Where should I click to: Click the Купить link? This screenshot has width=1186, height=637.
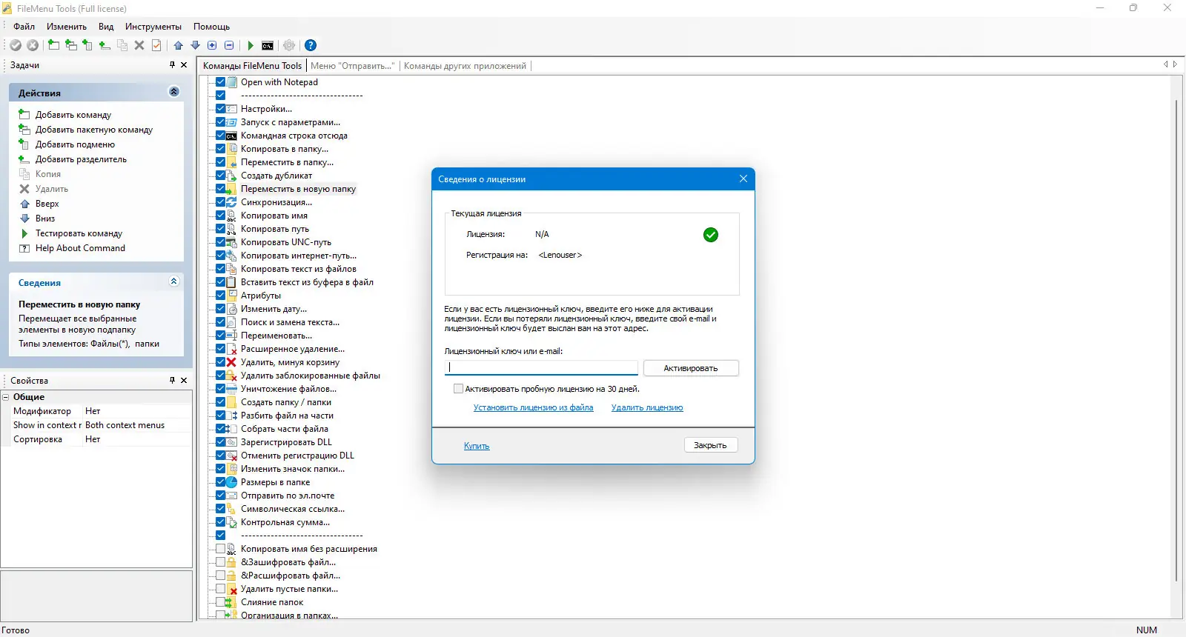[x=477, y=446]
